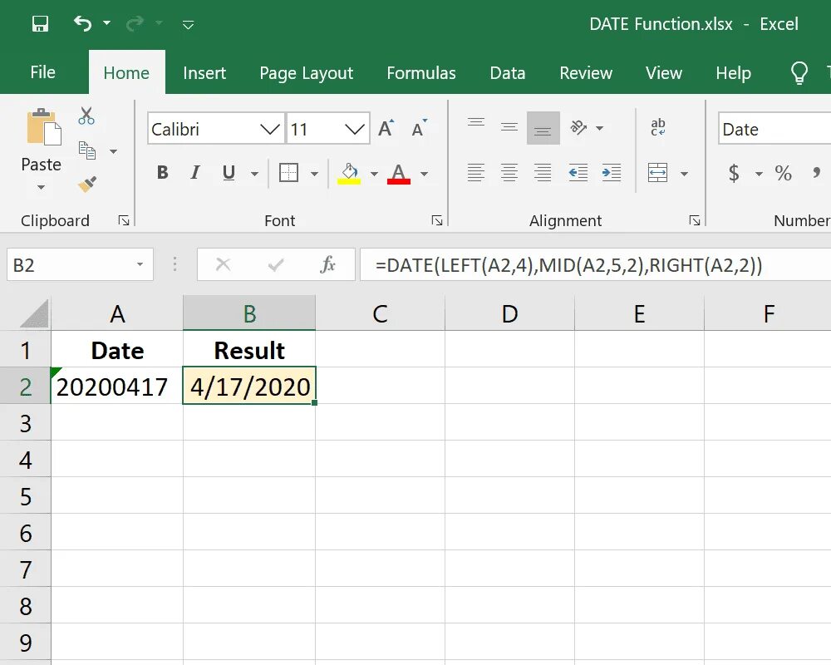
Task: Click the Paste clipboard icon
Action: point(44,127)
